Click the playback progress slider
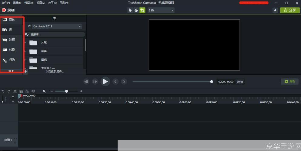Viewport: 301px width, 151px height. click(x=173, y=82)
